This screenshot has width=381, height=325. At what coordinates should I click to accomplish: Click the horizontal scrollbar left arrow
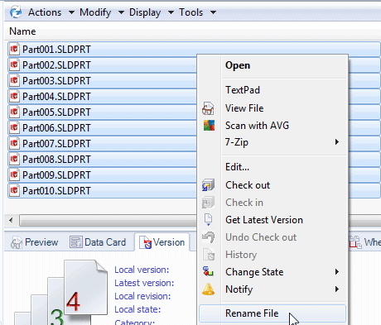[11, 220]
